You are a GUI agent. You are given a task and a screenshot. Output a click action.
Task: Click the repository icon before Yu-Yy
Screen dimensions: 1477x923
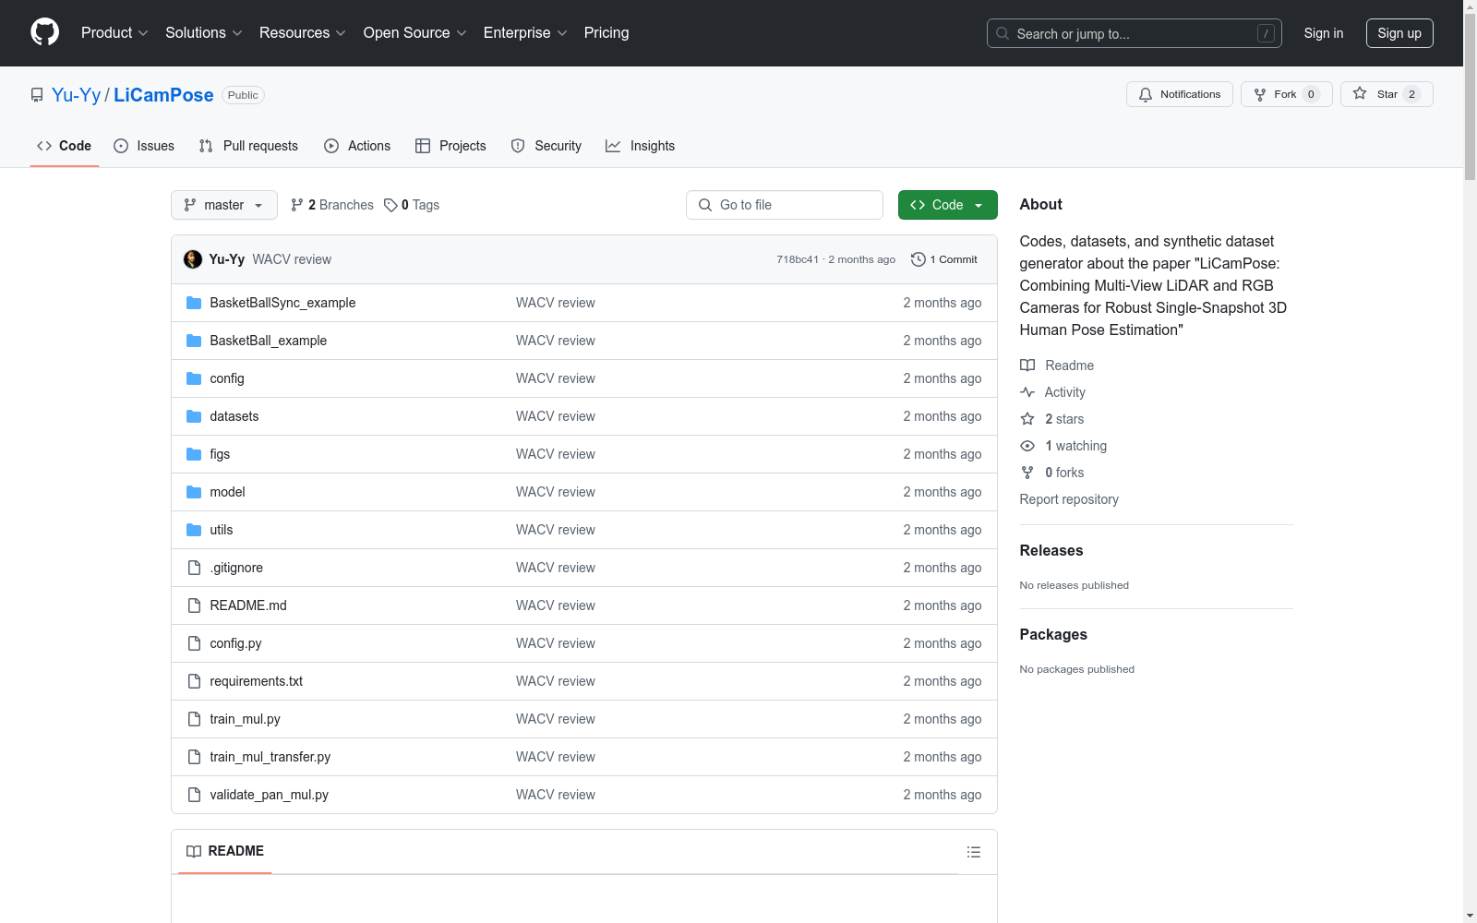coord(37,95)
